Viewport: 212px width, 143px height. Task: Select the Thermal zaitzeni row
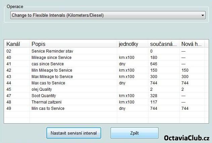point(47,102)
